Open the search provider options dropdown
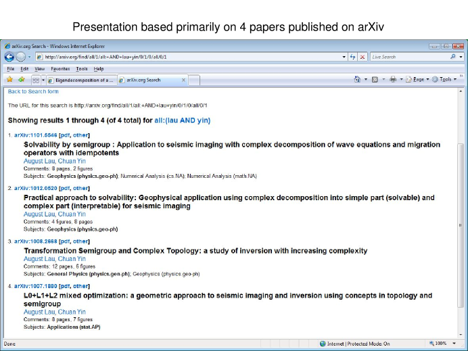 461,57
